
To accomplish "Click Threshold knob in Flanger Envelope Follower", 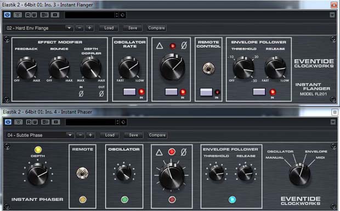I will [243, 68].
